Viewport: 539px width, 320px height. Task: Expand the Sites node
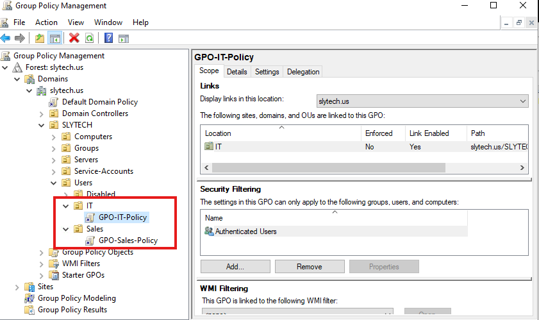[17, 287]
